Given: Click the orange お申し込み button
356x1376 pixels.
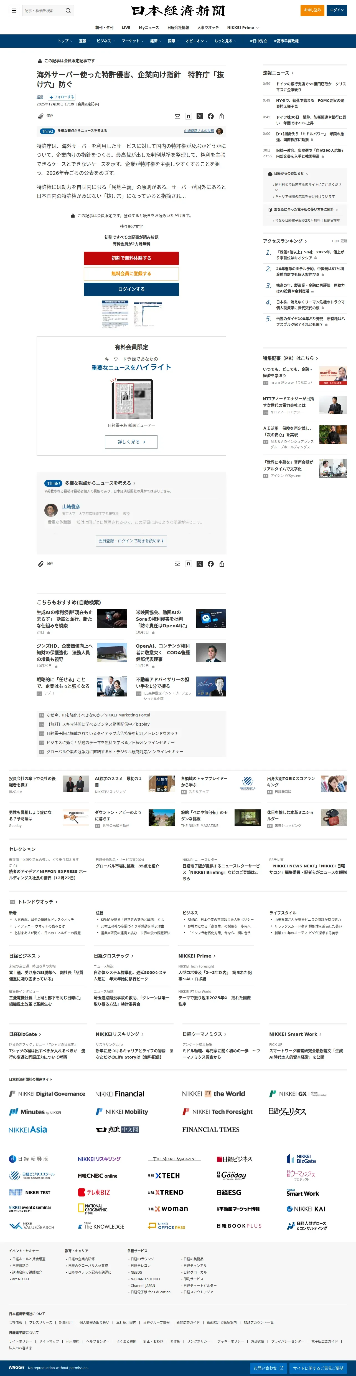Looking at the screenshot, I should (312, 10).
